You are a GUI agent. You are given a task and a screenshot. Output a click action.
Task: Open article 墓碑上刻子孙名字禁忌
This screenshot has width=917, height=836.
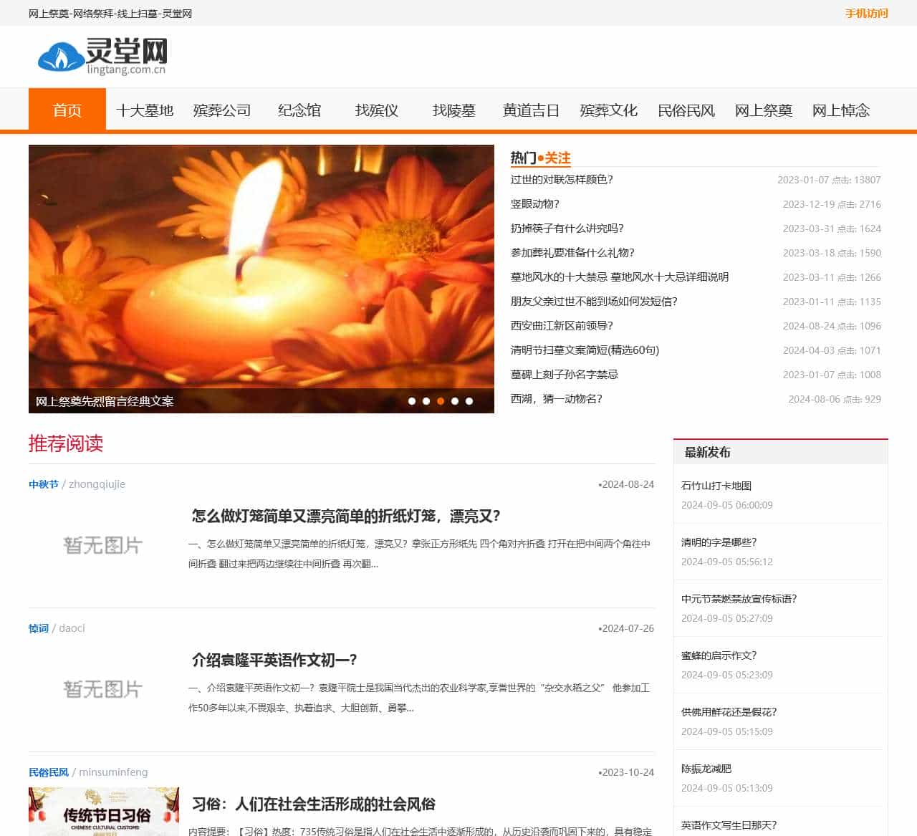point(564,375)
